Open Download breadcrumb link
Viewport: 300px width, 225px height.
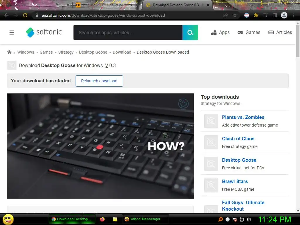click(x=122, y=52)
